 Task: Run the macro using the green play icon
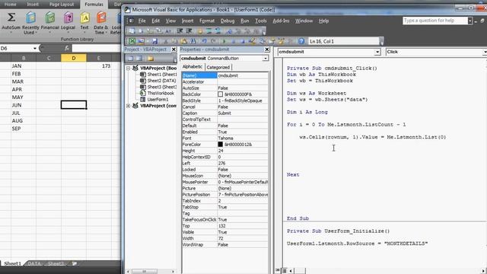point(224,41)
